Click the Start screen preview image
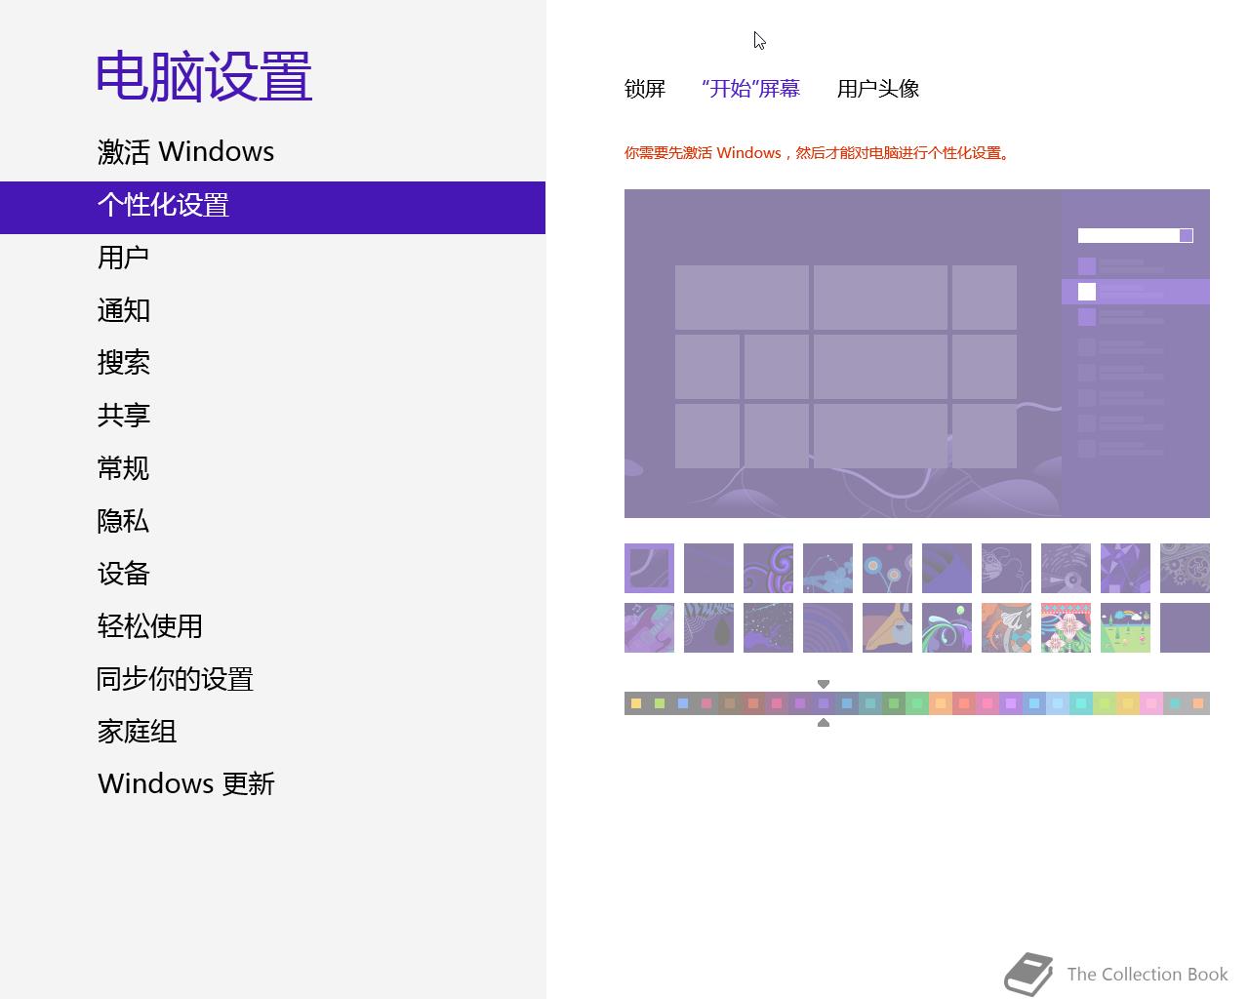Viewport: 1249px width, 999px height. [x=917, y=353]
